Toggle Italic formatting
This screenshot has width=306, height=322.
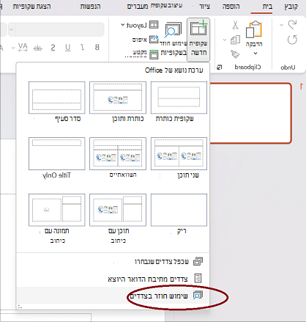82,47
